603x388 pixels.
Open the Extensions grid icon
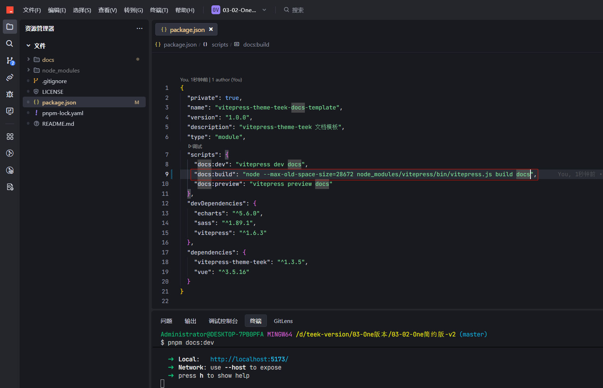coord(10,136)
